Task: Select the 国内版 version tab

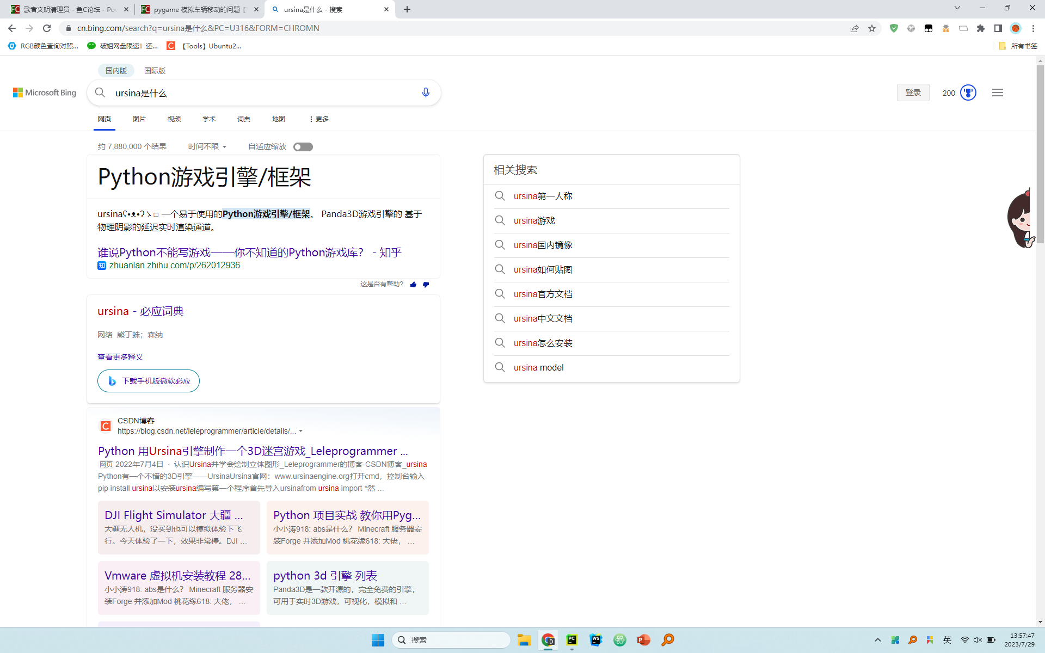Action: point(116,71)
